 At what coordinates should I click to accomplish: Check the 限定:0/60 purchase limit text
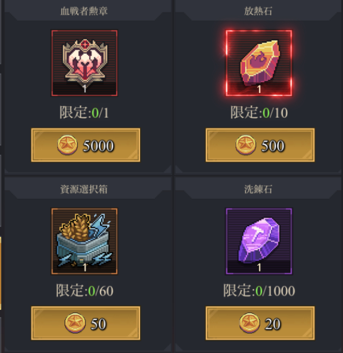(x=84, y=290)
